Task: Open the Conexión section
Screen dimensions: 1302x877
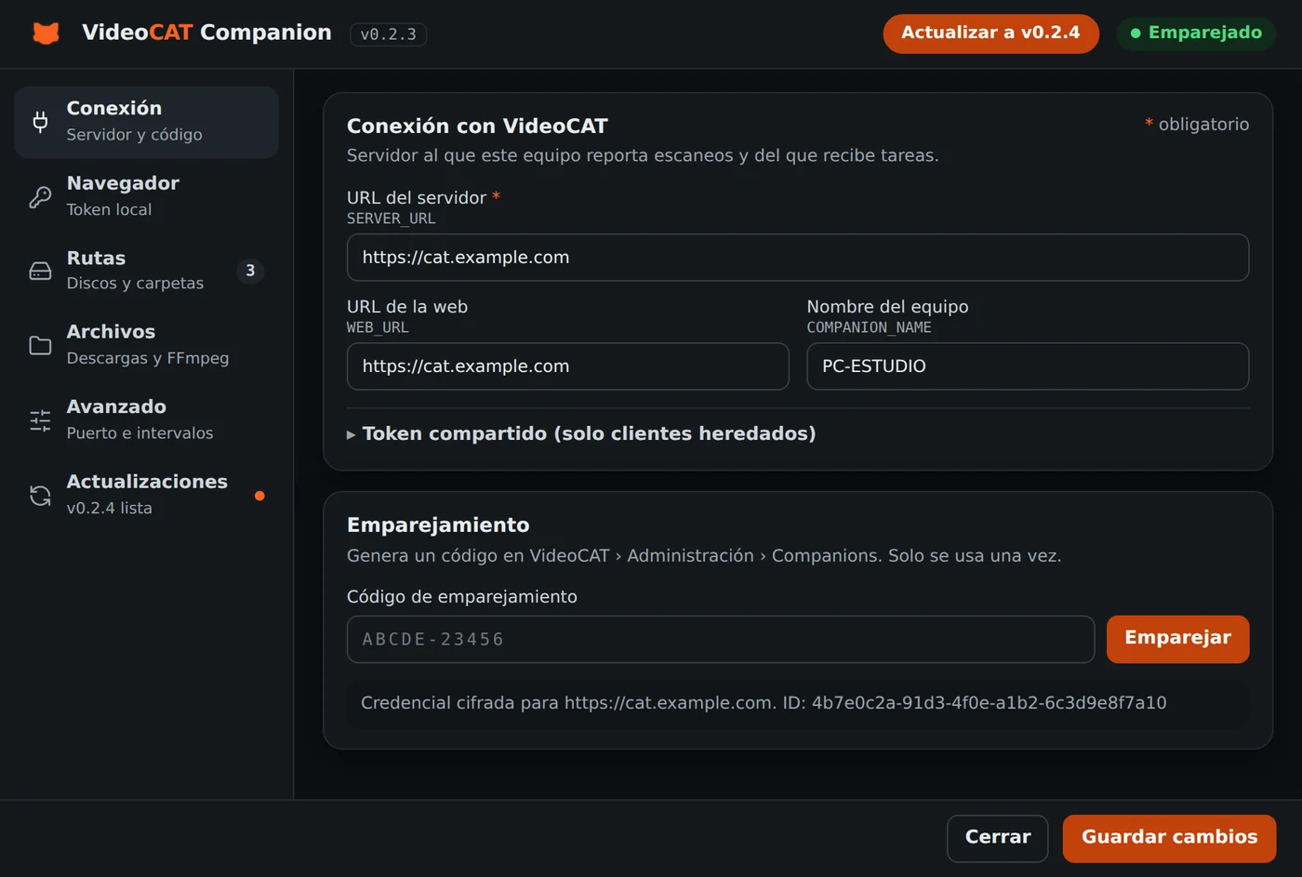Action: pyautogui.click(x=146, y=122)
